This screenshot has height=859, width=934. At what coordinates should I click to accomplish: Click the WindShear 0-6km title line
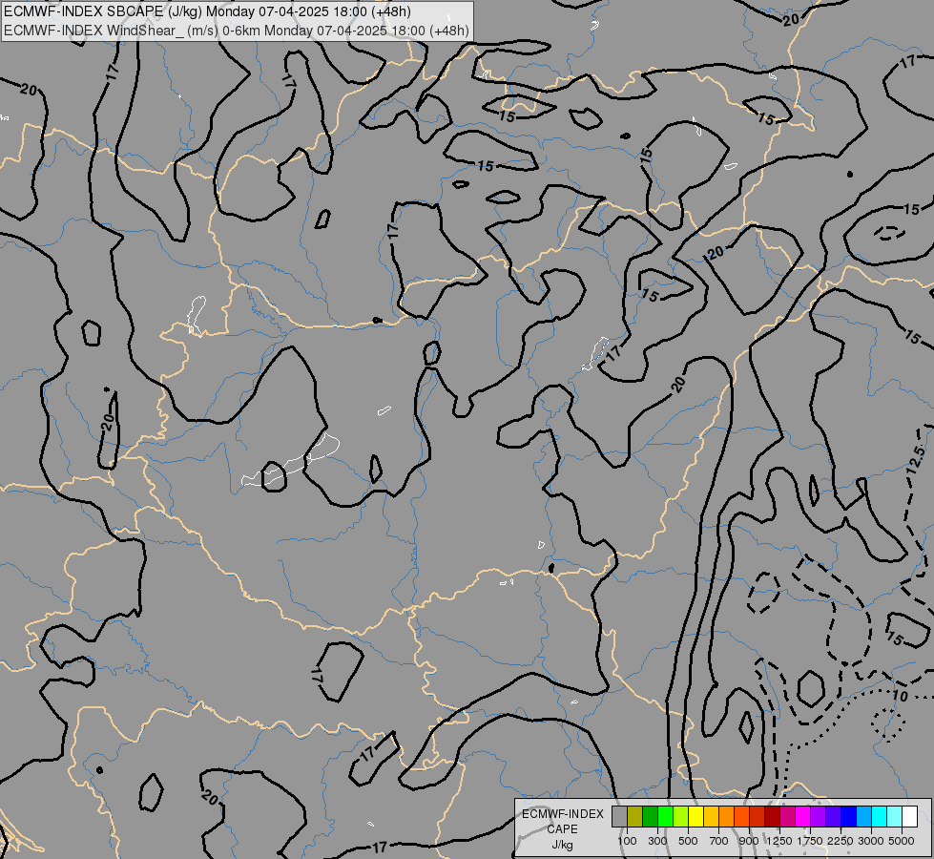pyautogui.click(x=237, y=31)
